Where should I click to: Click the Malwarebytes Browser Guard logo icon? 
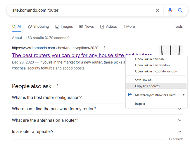tap(130, 95)
